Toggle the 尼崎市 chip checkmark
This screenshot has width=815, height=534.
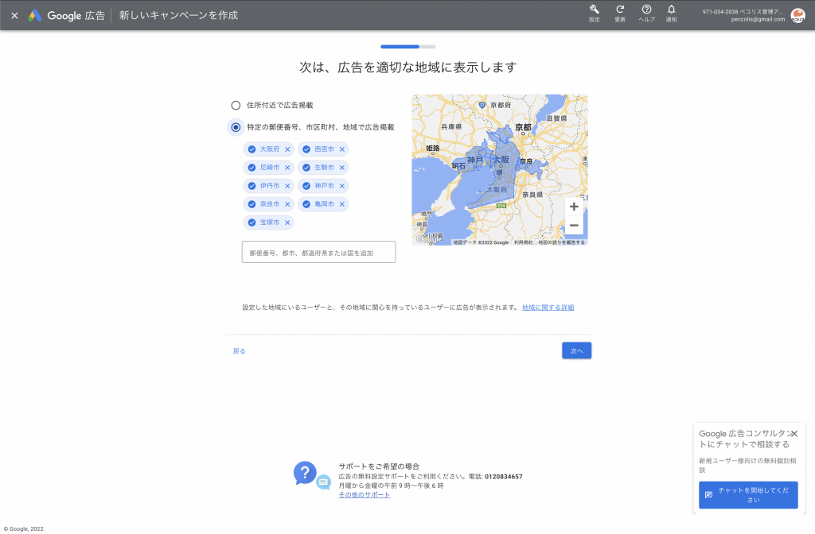[252, 168]
